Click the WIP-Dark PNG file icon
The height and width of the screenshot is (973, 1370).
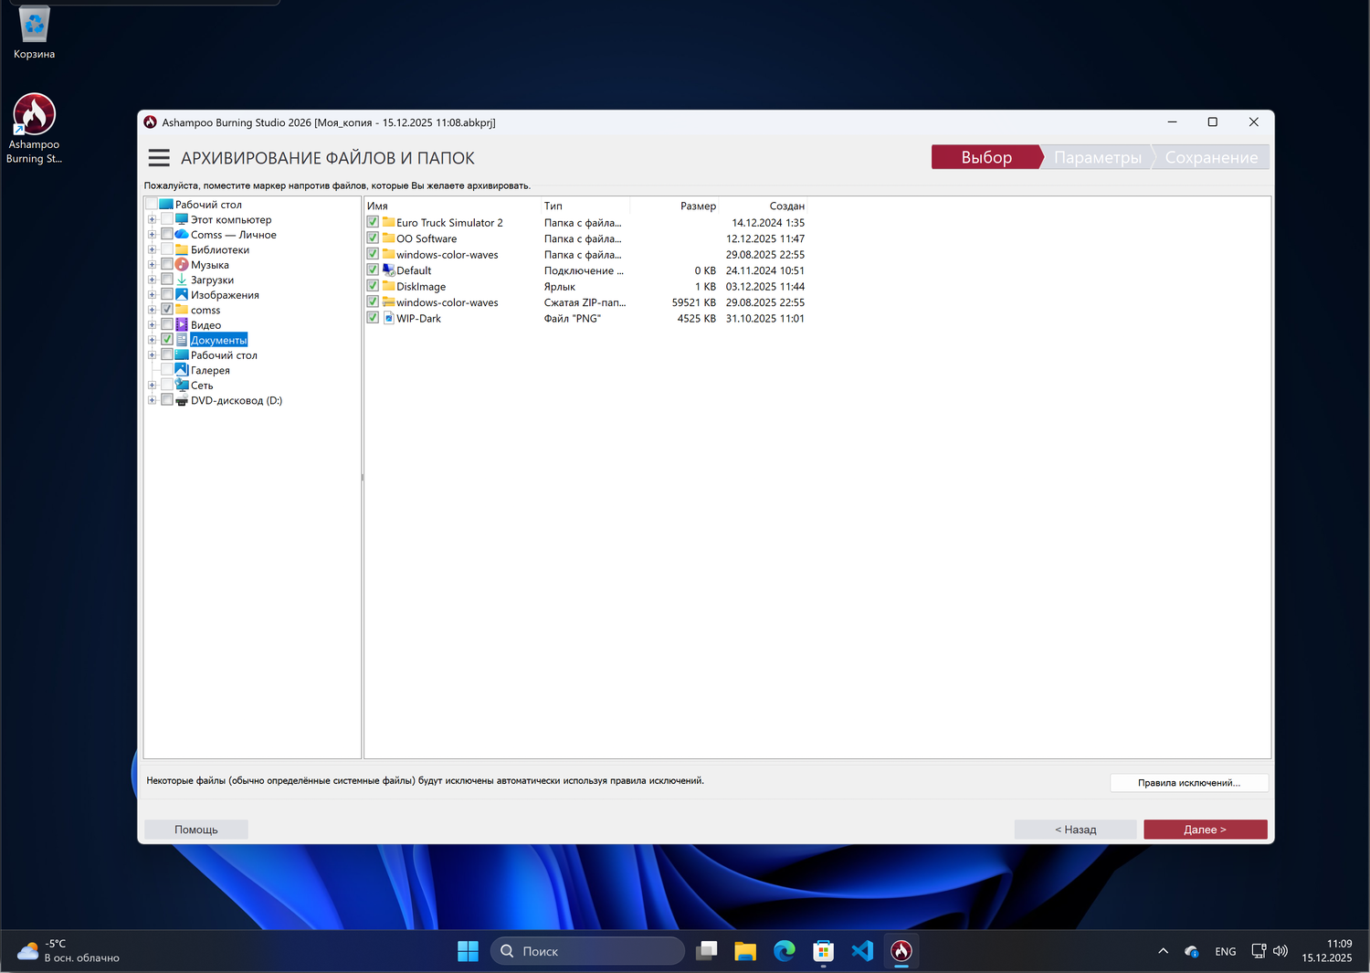pos(388,318)
